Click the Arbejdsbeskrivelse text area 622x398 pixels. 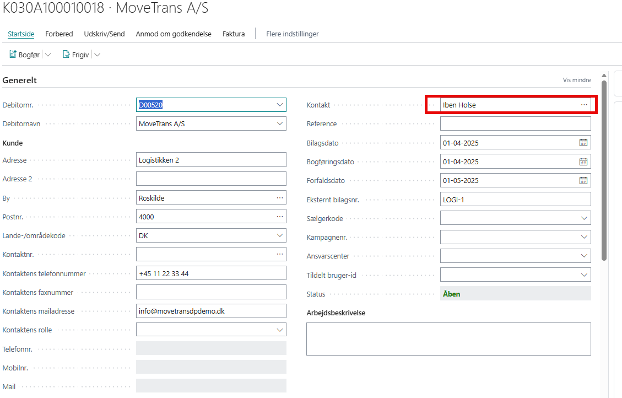tap(448, 338)
